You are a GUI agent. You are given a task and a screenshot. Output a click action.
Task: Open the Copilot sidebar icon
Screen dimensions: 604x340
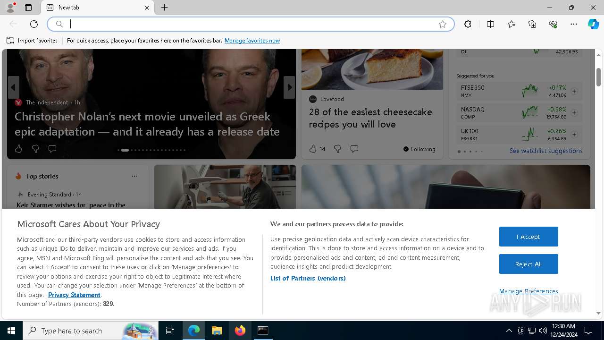[593, 24]
